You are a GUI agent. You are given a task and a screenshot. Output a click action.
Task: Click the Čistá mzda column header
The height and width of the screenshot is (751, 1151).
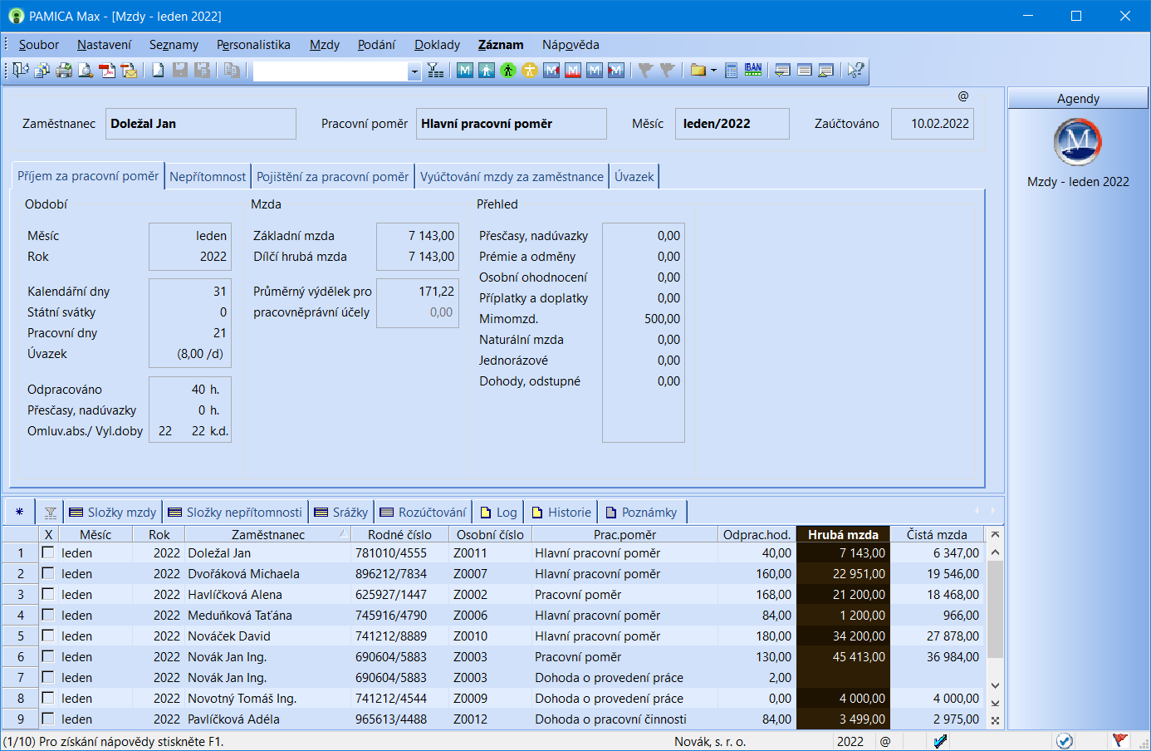[937, 534]
